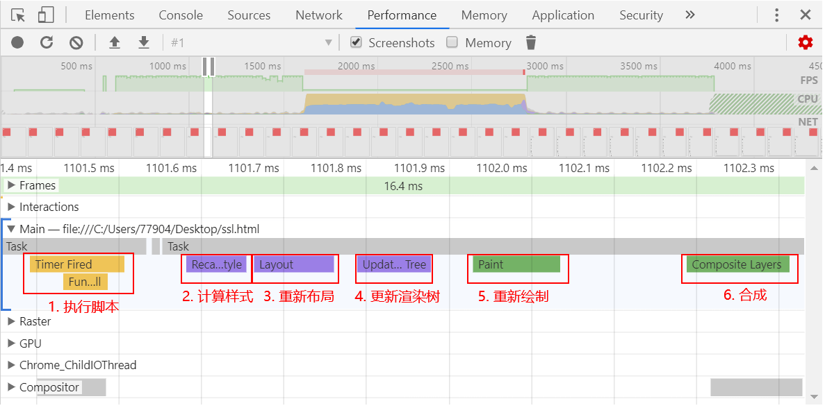Viewport: 825px width, 408px height.
Task: Click the load profile upload icon
Action: [115, 43]
